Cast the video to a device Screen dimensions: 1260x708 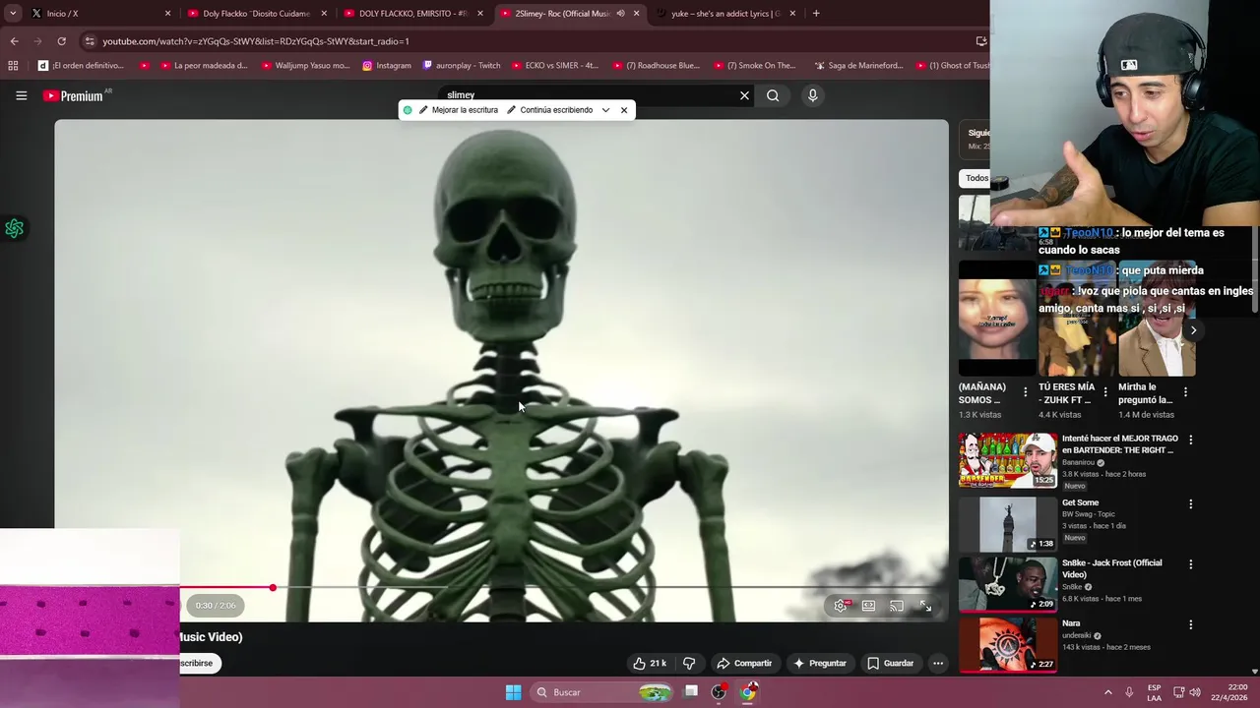pos(897,606)
